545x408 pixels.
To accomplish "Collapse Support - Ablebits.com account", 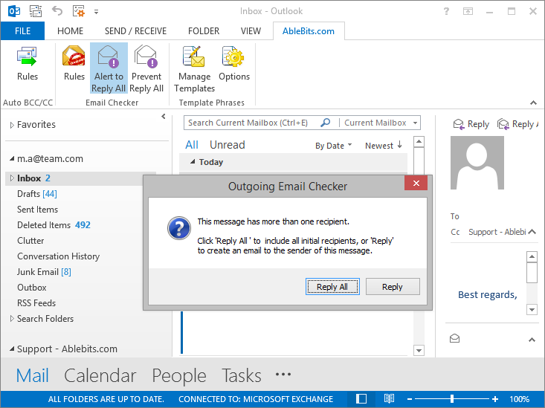I will (x=12, y=349).
